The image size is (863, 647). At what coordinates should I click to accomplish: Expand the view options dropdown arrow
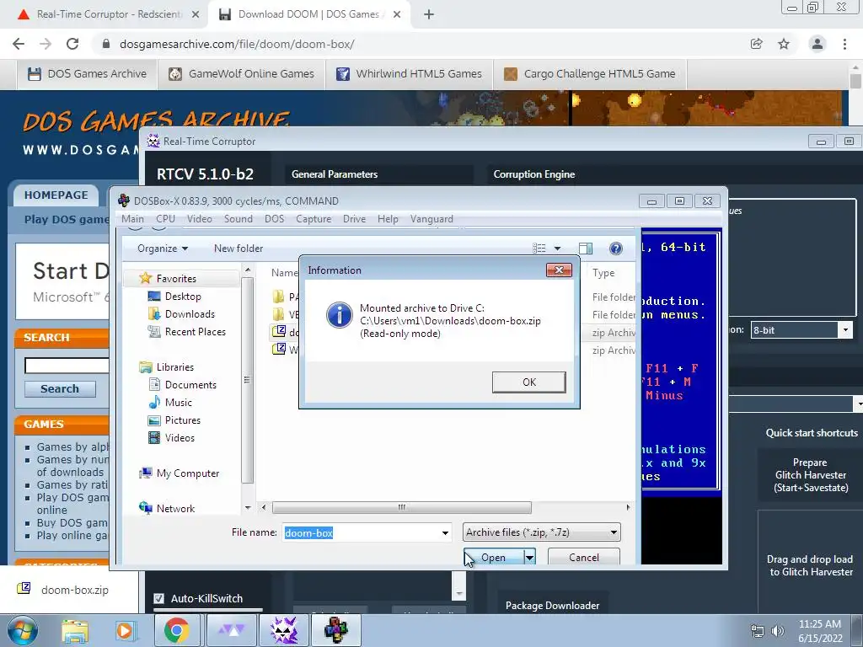coord(557,249)
